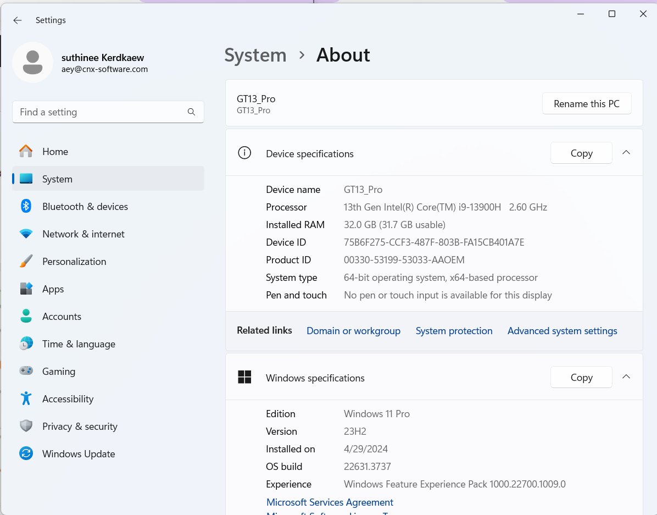Click the account name suthinee Kerdkaew
This screenshot has height=515, width=657.
coord(103,58)
